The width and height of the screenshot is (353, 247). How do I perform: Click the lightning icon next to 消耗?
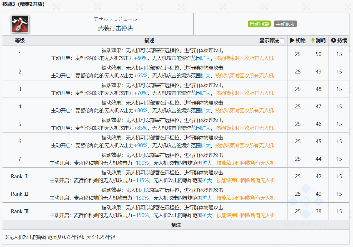pyautogui.click(x=313, y=40)
